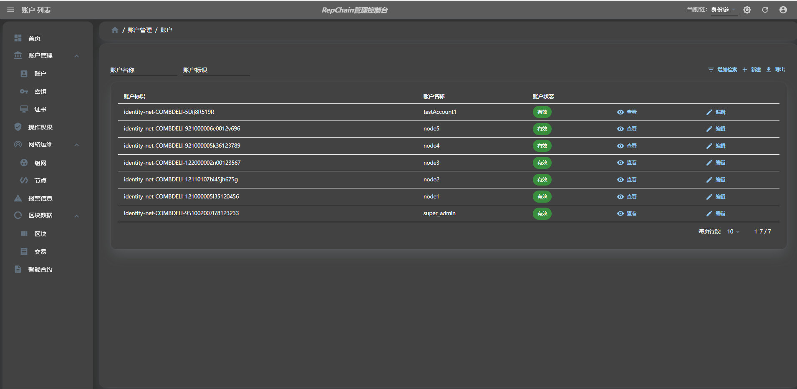This screenshot has height=389, width=797.
Task: Click the eye view icon for node3
Action: click(620, 163)
